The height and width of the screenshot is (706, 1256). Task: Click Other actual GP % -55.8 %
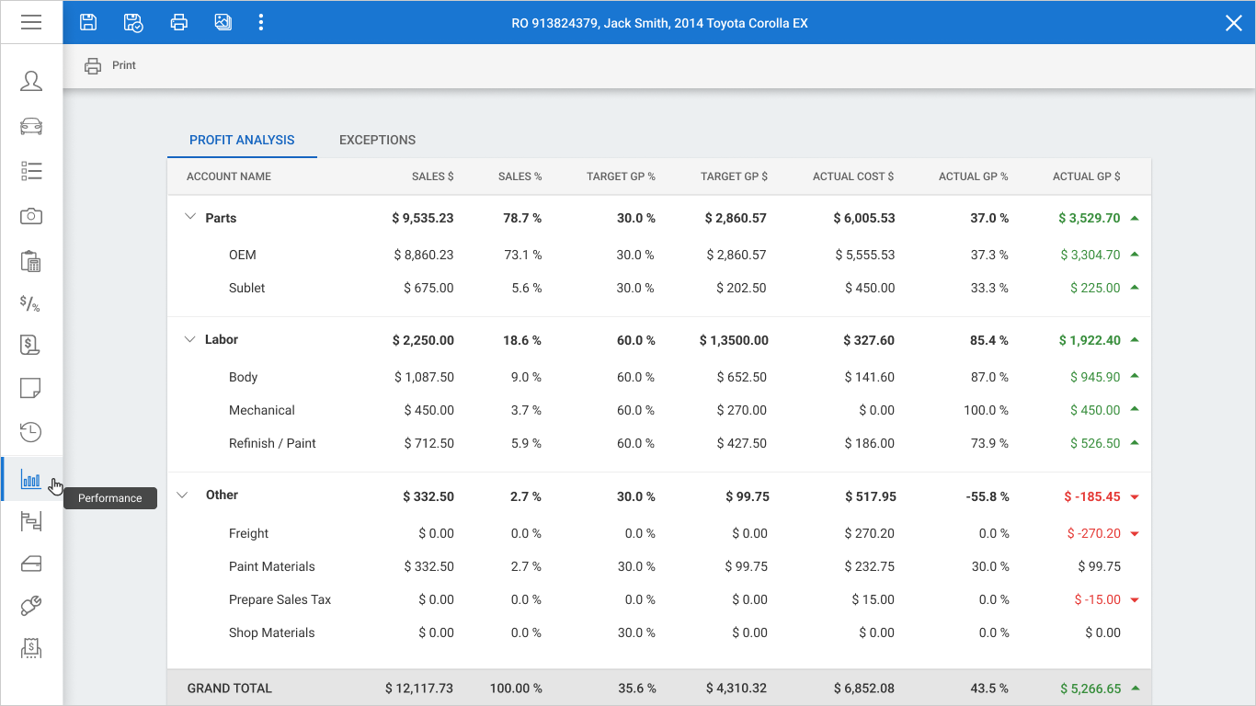(988, 496)
